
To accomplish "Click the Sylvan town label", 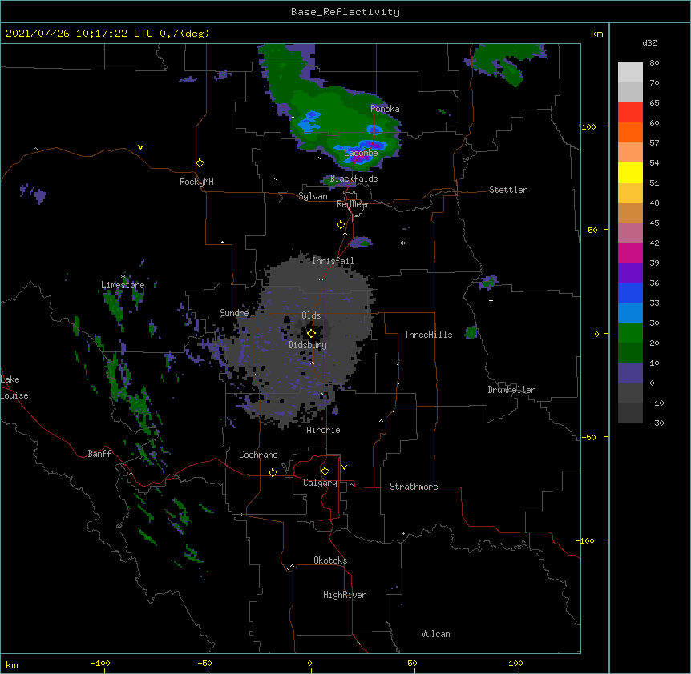I will click(313, 196).
